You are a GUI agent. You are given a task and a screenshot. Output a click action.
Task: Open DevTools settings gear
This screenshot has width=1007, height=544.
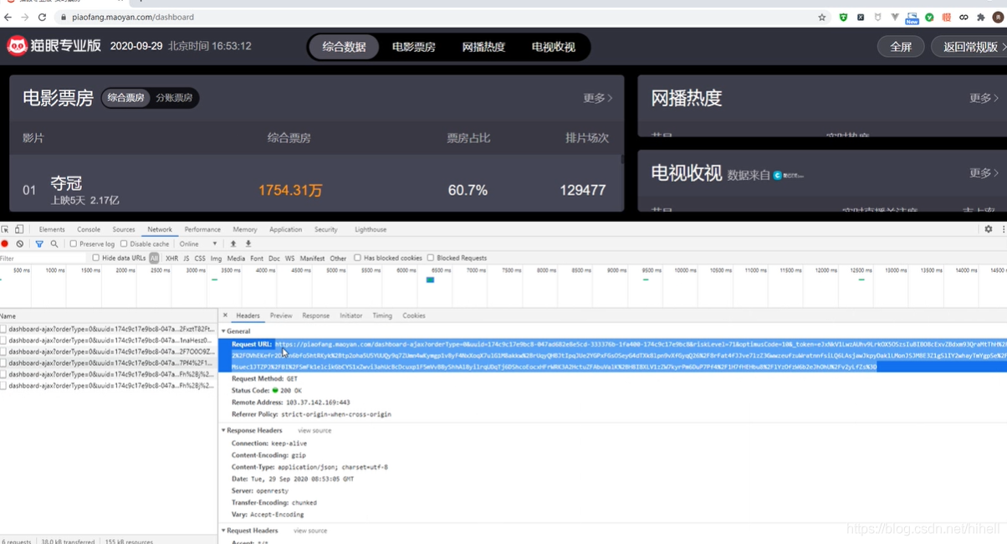coord(989,229)
